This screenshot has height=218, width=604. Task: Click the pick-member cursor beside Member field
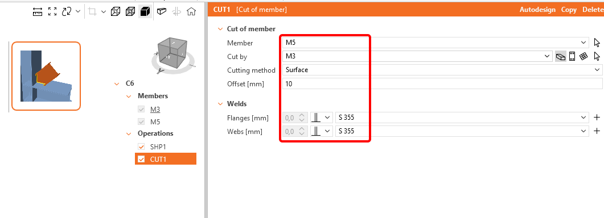click(597, 43)
